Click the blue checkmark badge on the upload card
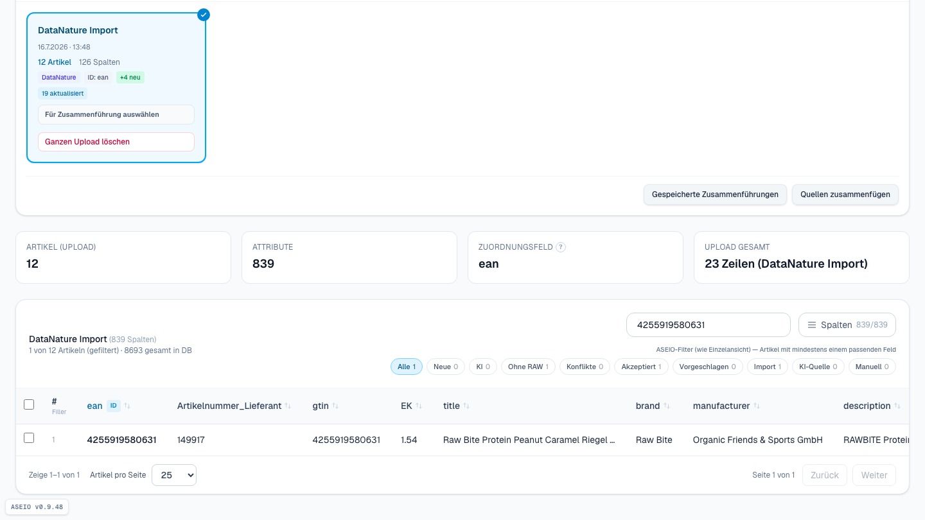925x520 pixels. (204, 15)
